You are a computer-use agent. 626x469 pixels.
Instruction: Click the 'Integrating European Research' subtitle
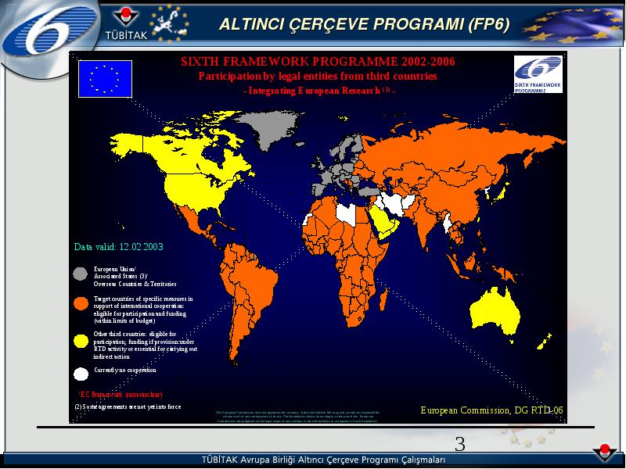(319, 91)
